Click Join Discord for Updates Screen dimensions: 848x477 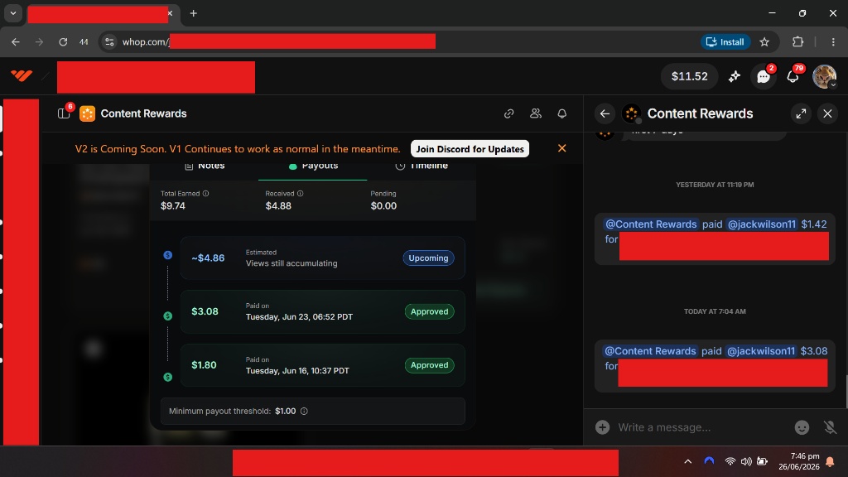click(470, 149)
